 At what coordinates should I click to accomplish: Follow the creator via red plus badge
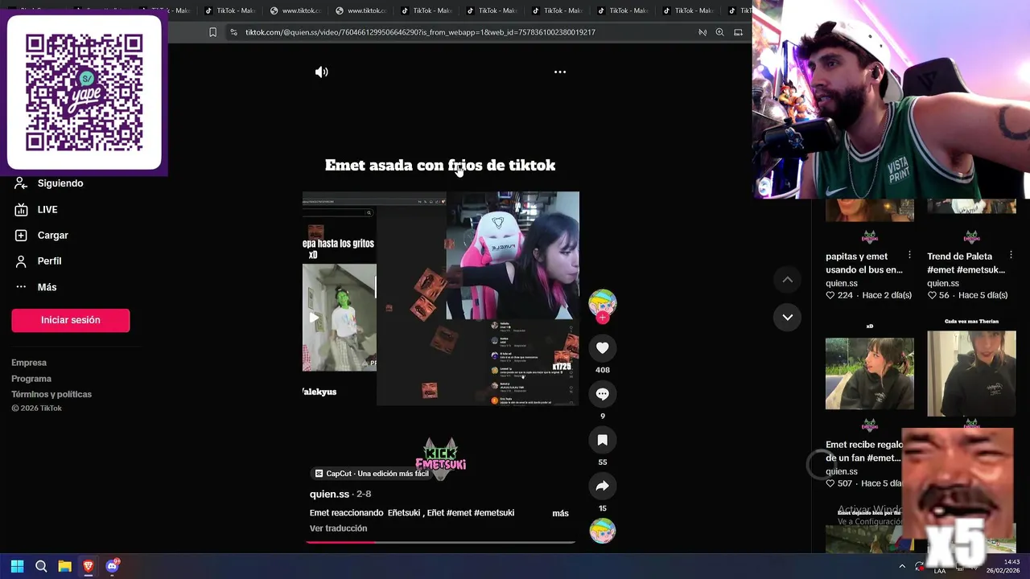tap(603, 318)
